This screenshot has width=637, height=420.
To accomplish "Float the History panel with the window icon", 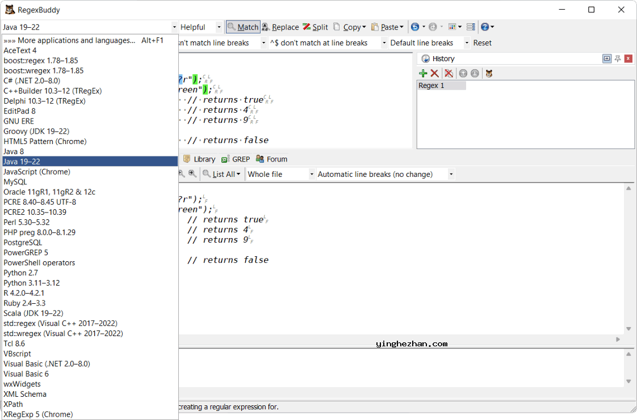I will [x=607, y=59].
